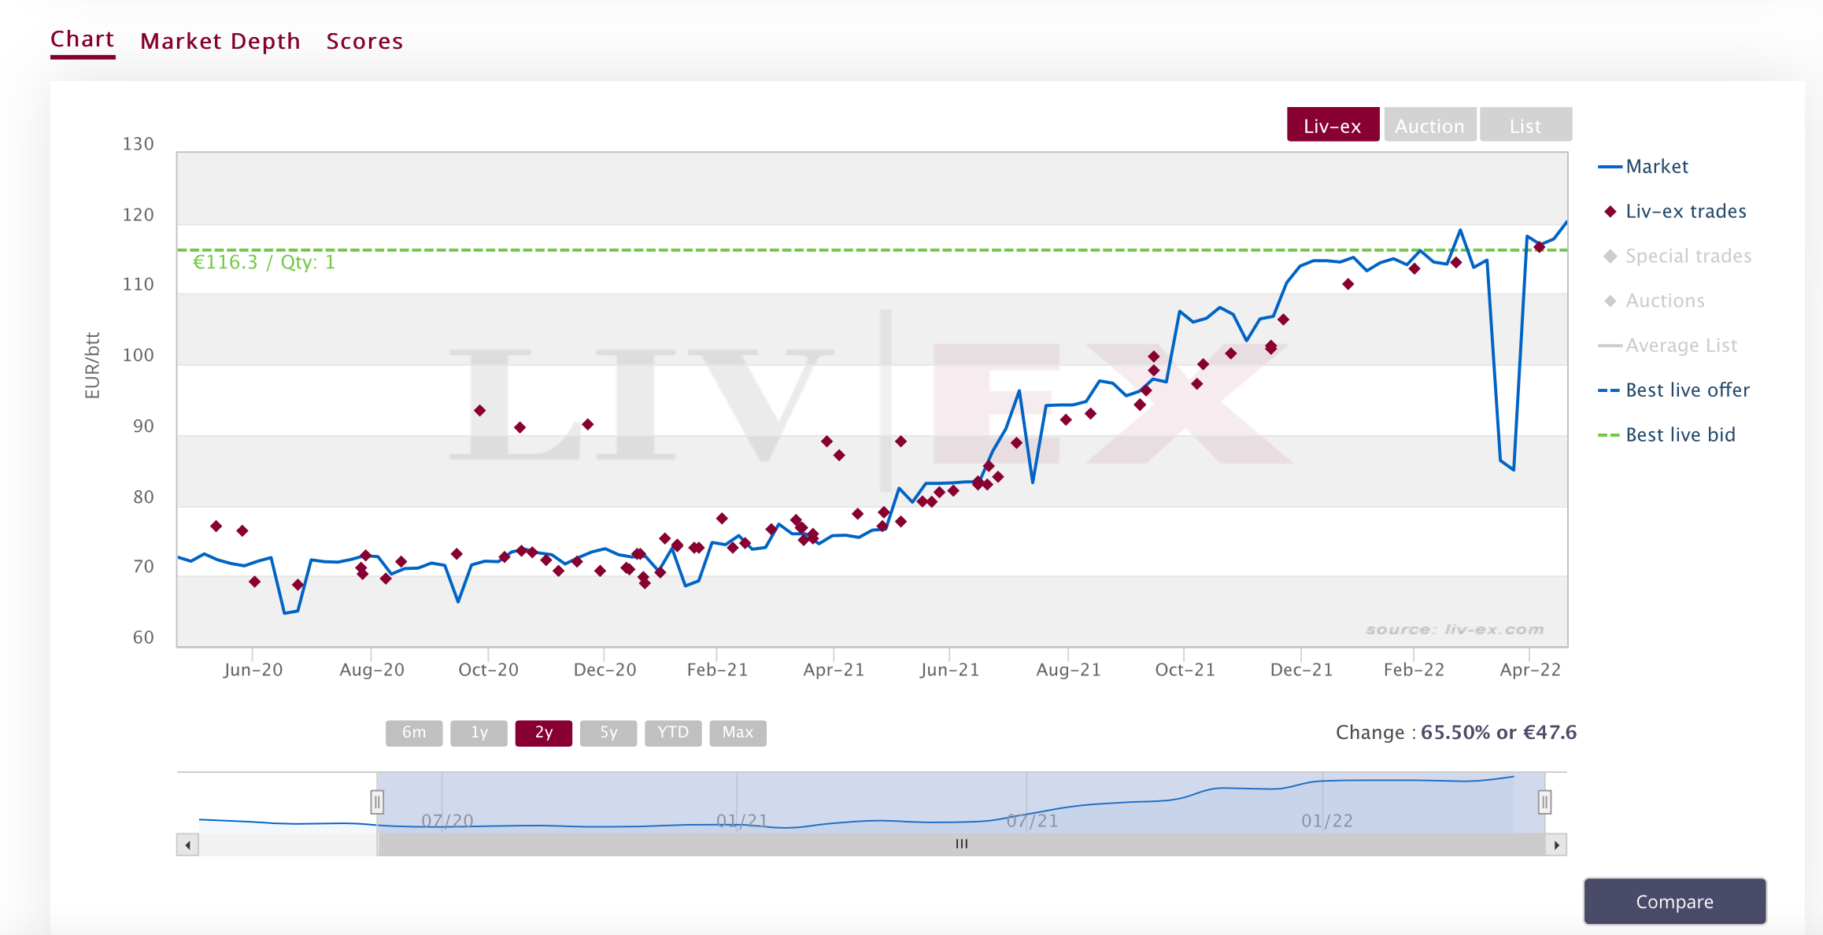This screenshot has width=1823, height=935.
Task: Enable Special trades series in legend
Action: click(1677, 257)
